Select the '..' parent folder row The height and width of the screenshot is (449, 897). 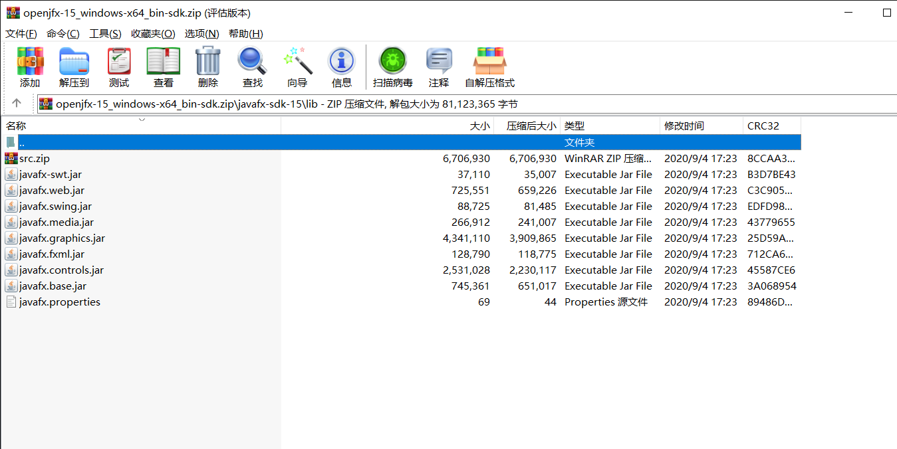click(x=401, y=142)
